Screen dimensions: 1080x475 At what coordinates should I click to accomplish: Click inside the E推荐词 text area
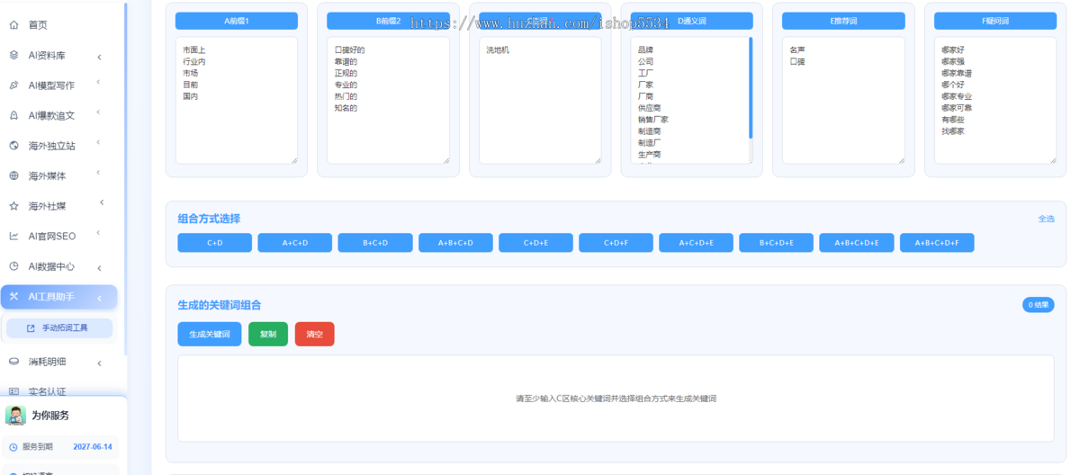point(843,100)
